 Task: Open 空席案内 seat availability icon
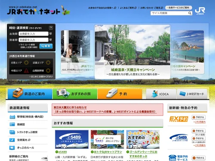tap(12, 140)
